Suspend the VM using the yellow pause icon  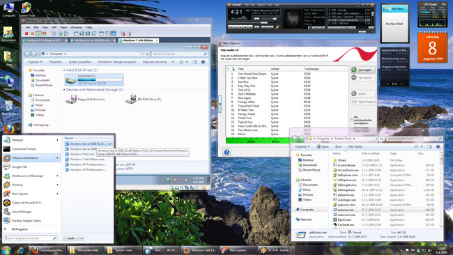pos(32,33)
